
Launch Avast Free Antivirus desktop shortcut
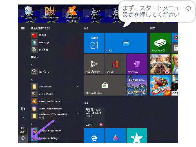click(x=71, y=13)
